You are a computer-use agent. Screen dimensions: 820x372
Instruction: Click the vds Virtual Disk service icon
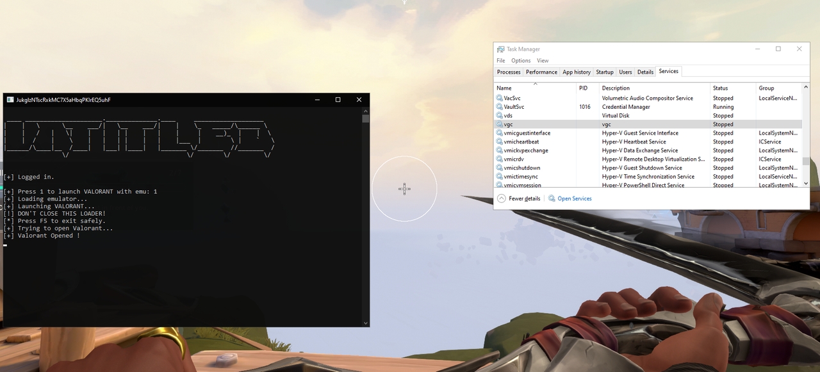coord(500,115)
